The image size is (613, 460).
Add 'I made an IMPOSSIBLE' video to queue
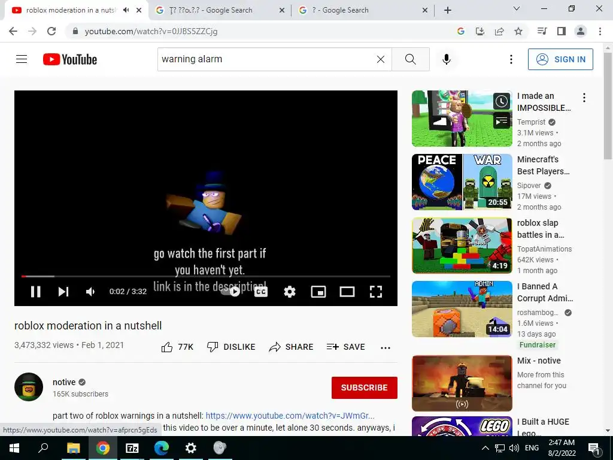pos(502,120)
